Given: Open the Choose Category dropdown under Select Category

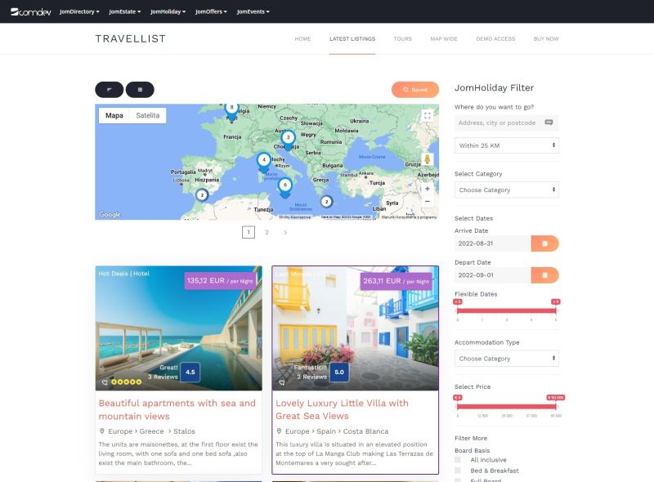Looking at the screenshot, I should (x=506, y=190).
